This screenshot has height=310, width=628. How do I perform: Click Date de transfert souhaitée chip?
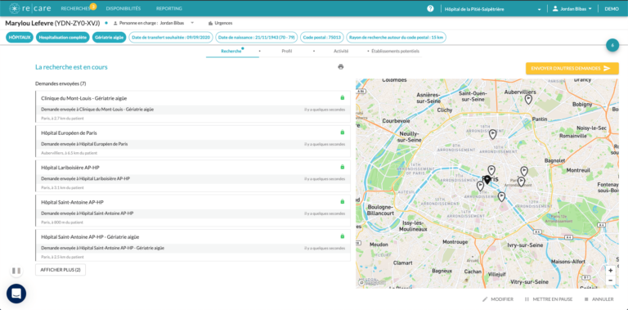pos(171,38)
